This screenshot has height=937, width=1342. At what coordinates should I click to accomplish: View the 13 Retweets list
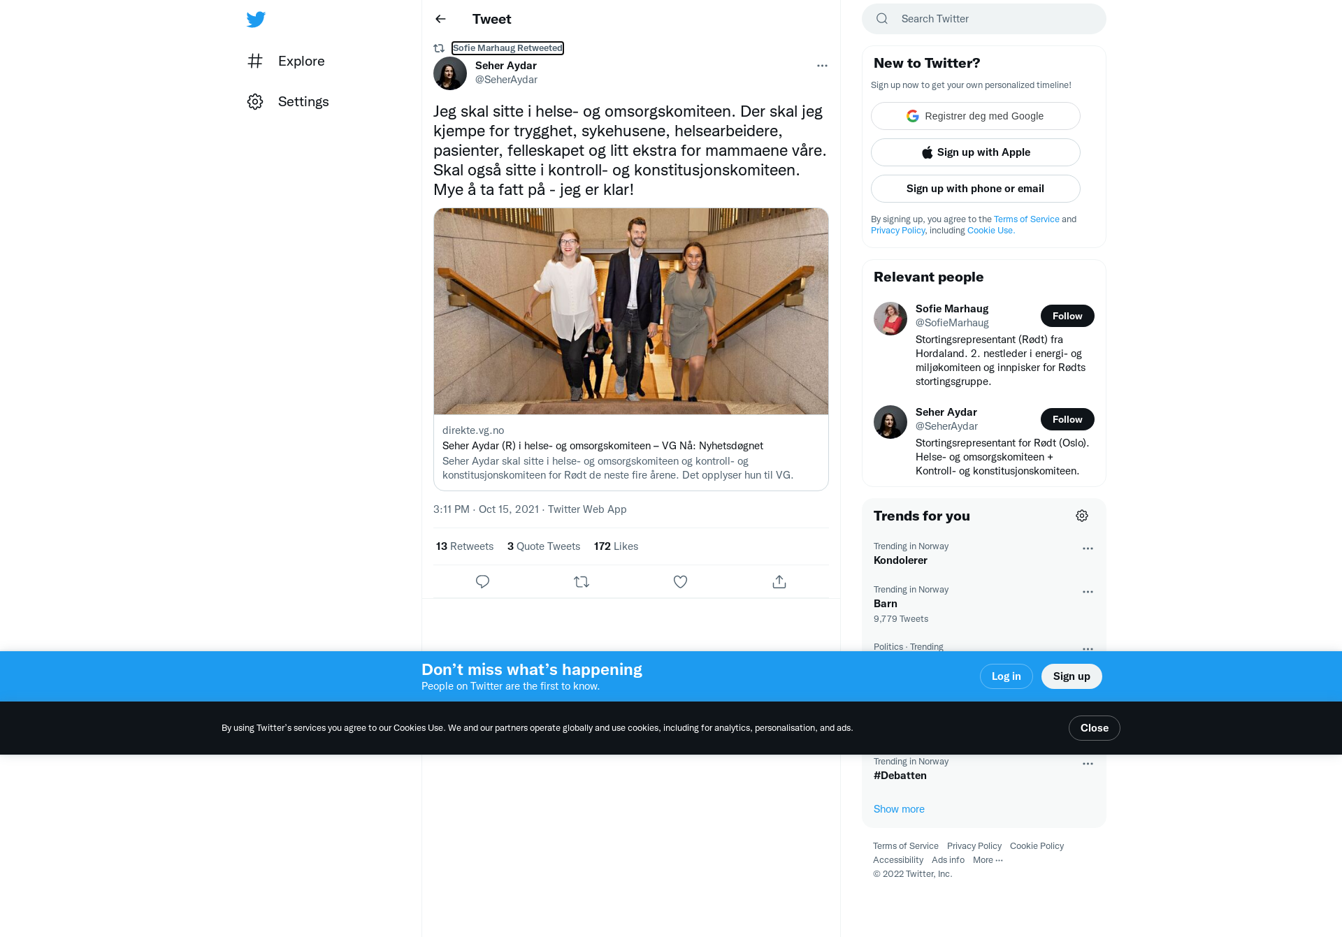[465, 546]
